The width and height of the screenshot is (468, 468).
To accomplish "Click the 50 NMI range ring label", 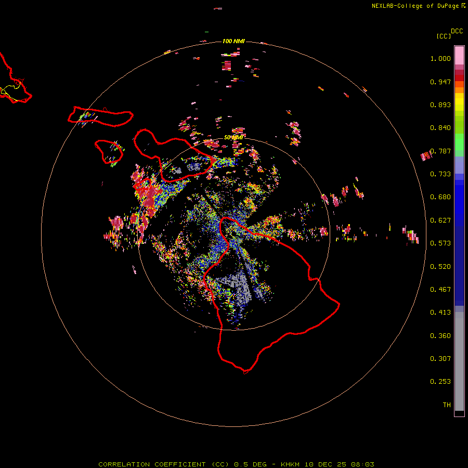I will [233, 138].
